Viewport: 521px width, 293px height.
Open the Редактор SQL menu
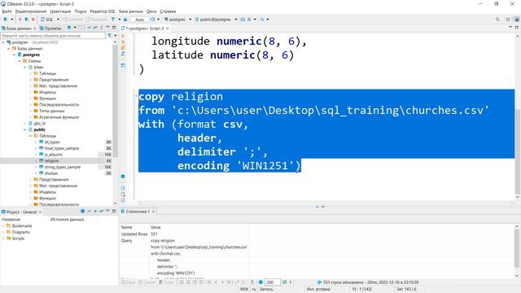click(x=103, y=11)
